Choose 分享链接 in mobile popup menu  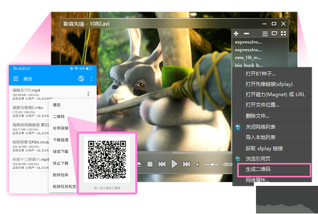(x=60, y=128)
